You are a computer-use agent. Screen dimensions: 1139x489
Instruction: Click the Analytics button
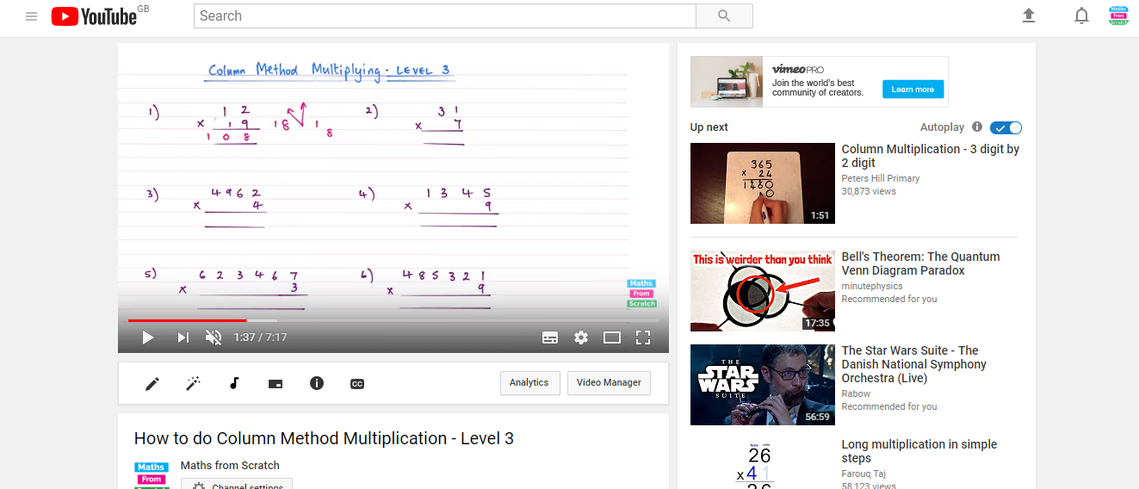click(529, 383)
